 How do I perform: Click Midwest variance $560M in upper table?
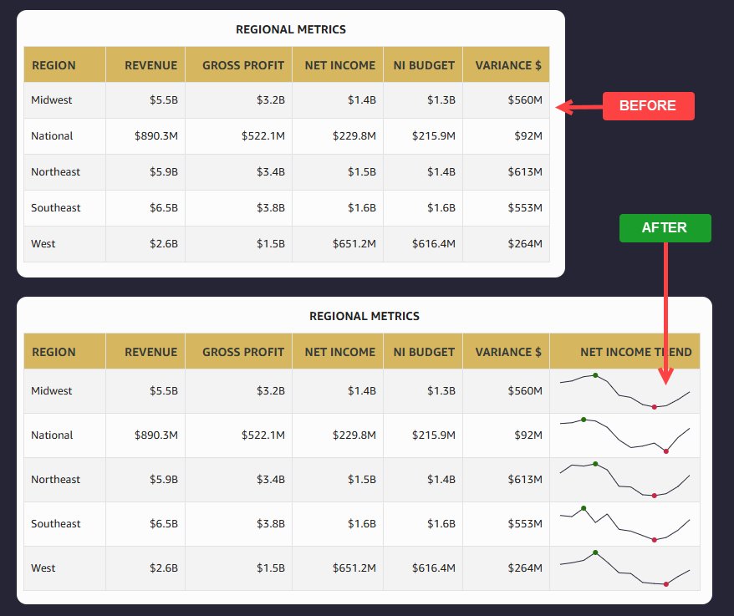click(525, 99)
